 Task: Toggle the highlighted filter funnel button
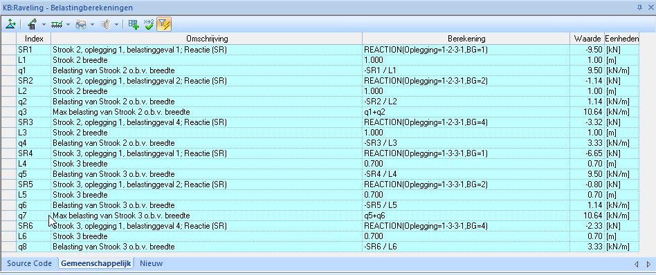164,24
